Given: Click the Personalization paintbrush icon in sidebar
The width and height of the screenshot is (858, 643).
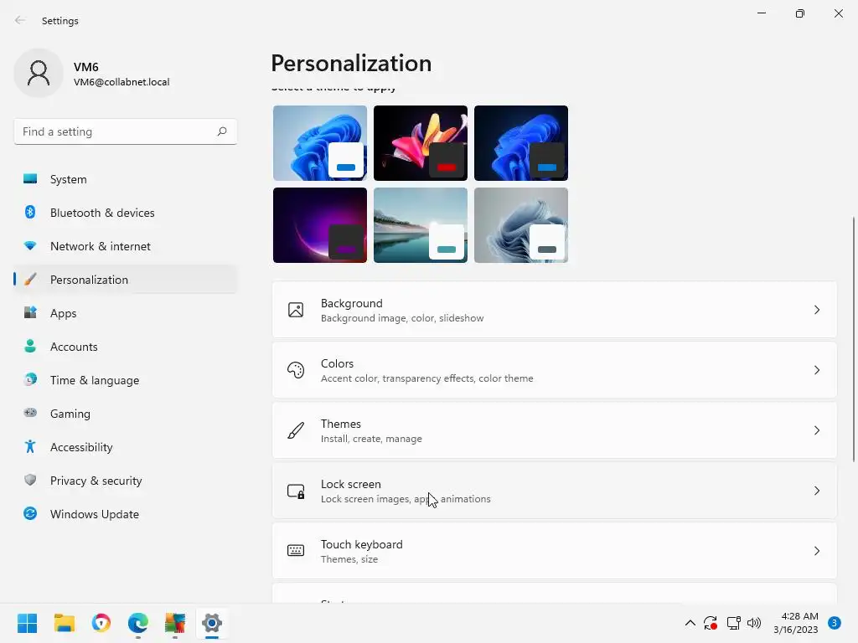Looking at the screenshot, I should pos(30,280).
